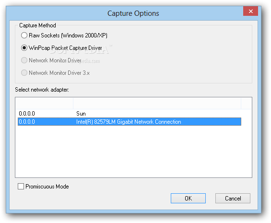
Task: Select the Intel(R) 82579LM Gigabit Network Connection adapter
Action: tap(130, 122)
